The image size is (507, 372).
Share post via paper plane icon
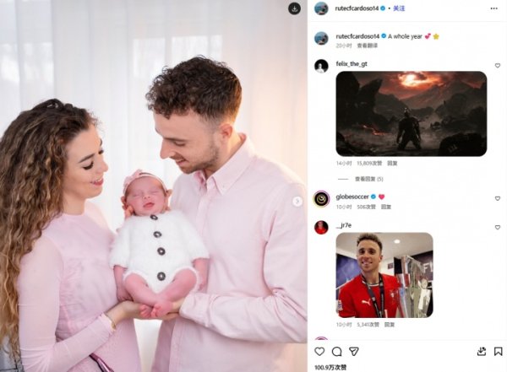354,351
